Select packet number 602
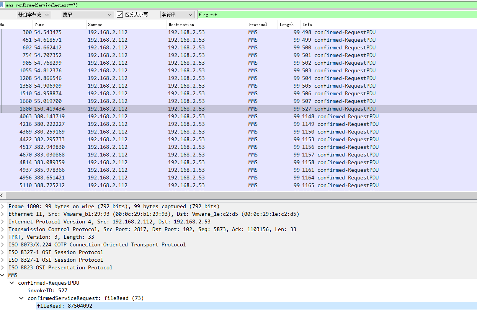 (x=238, y=47)
